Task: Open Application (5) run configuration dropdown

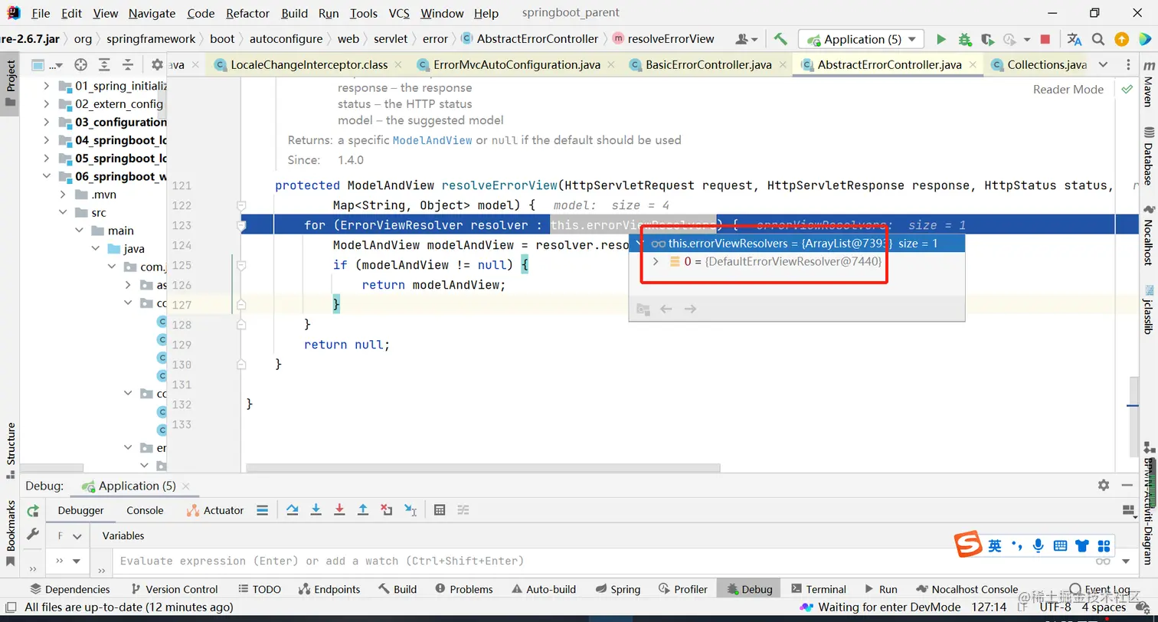Action: coord(861,39)
